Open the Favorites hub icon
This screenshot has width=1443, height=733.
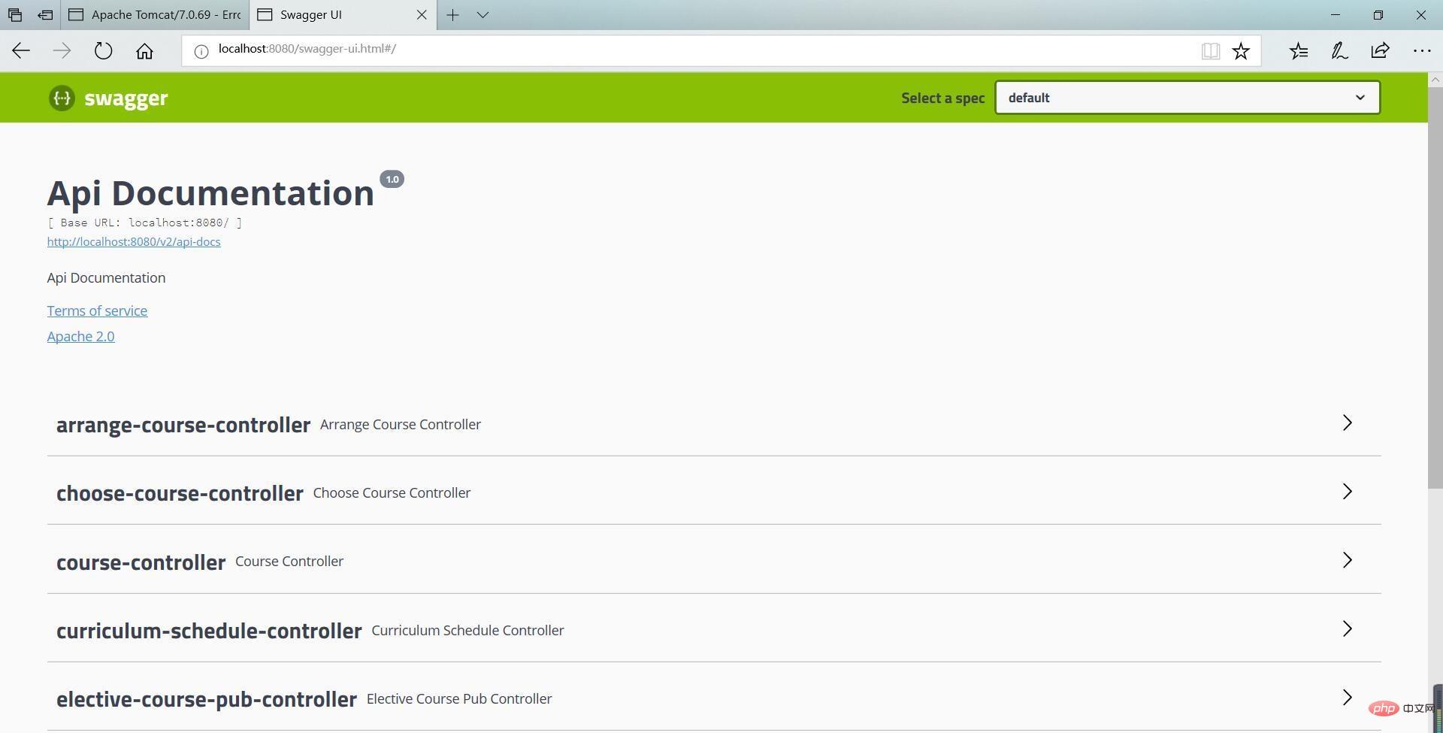pyautogui.click(x=1299, y=51)
